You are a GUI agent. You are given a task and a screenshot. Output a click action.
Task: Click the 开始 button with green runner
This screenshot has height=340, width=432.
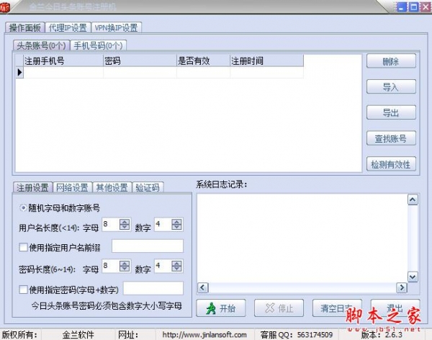point(221,308)
